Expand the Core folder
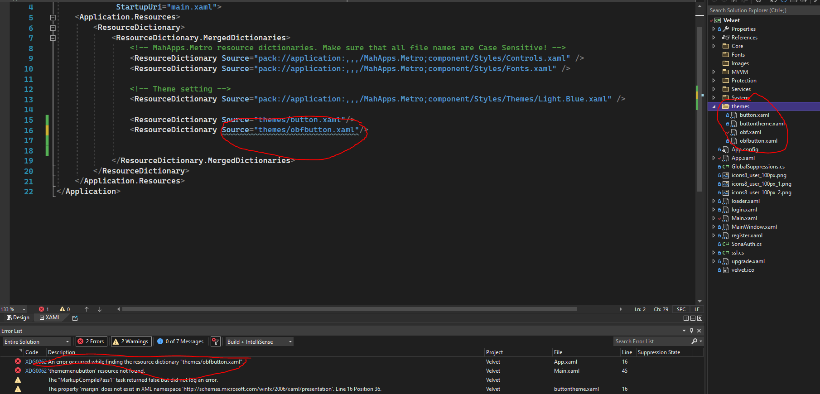820x394 pixels. 714,46
